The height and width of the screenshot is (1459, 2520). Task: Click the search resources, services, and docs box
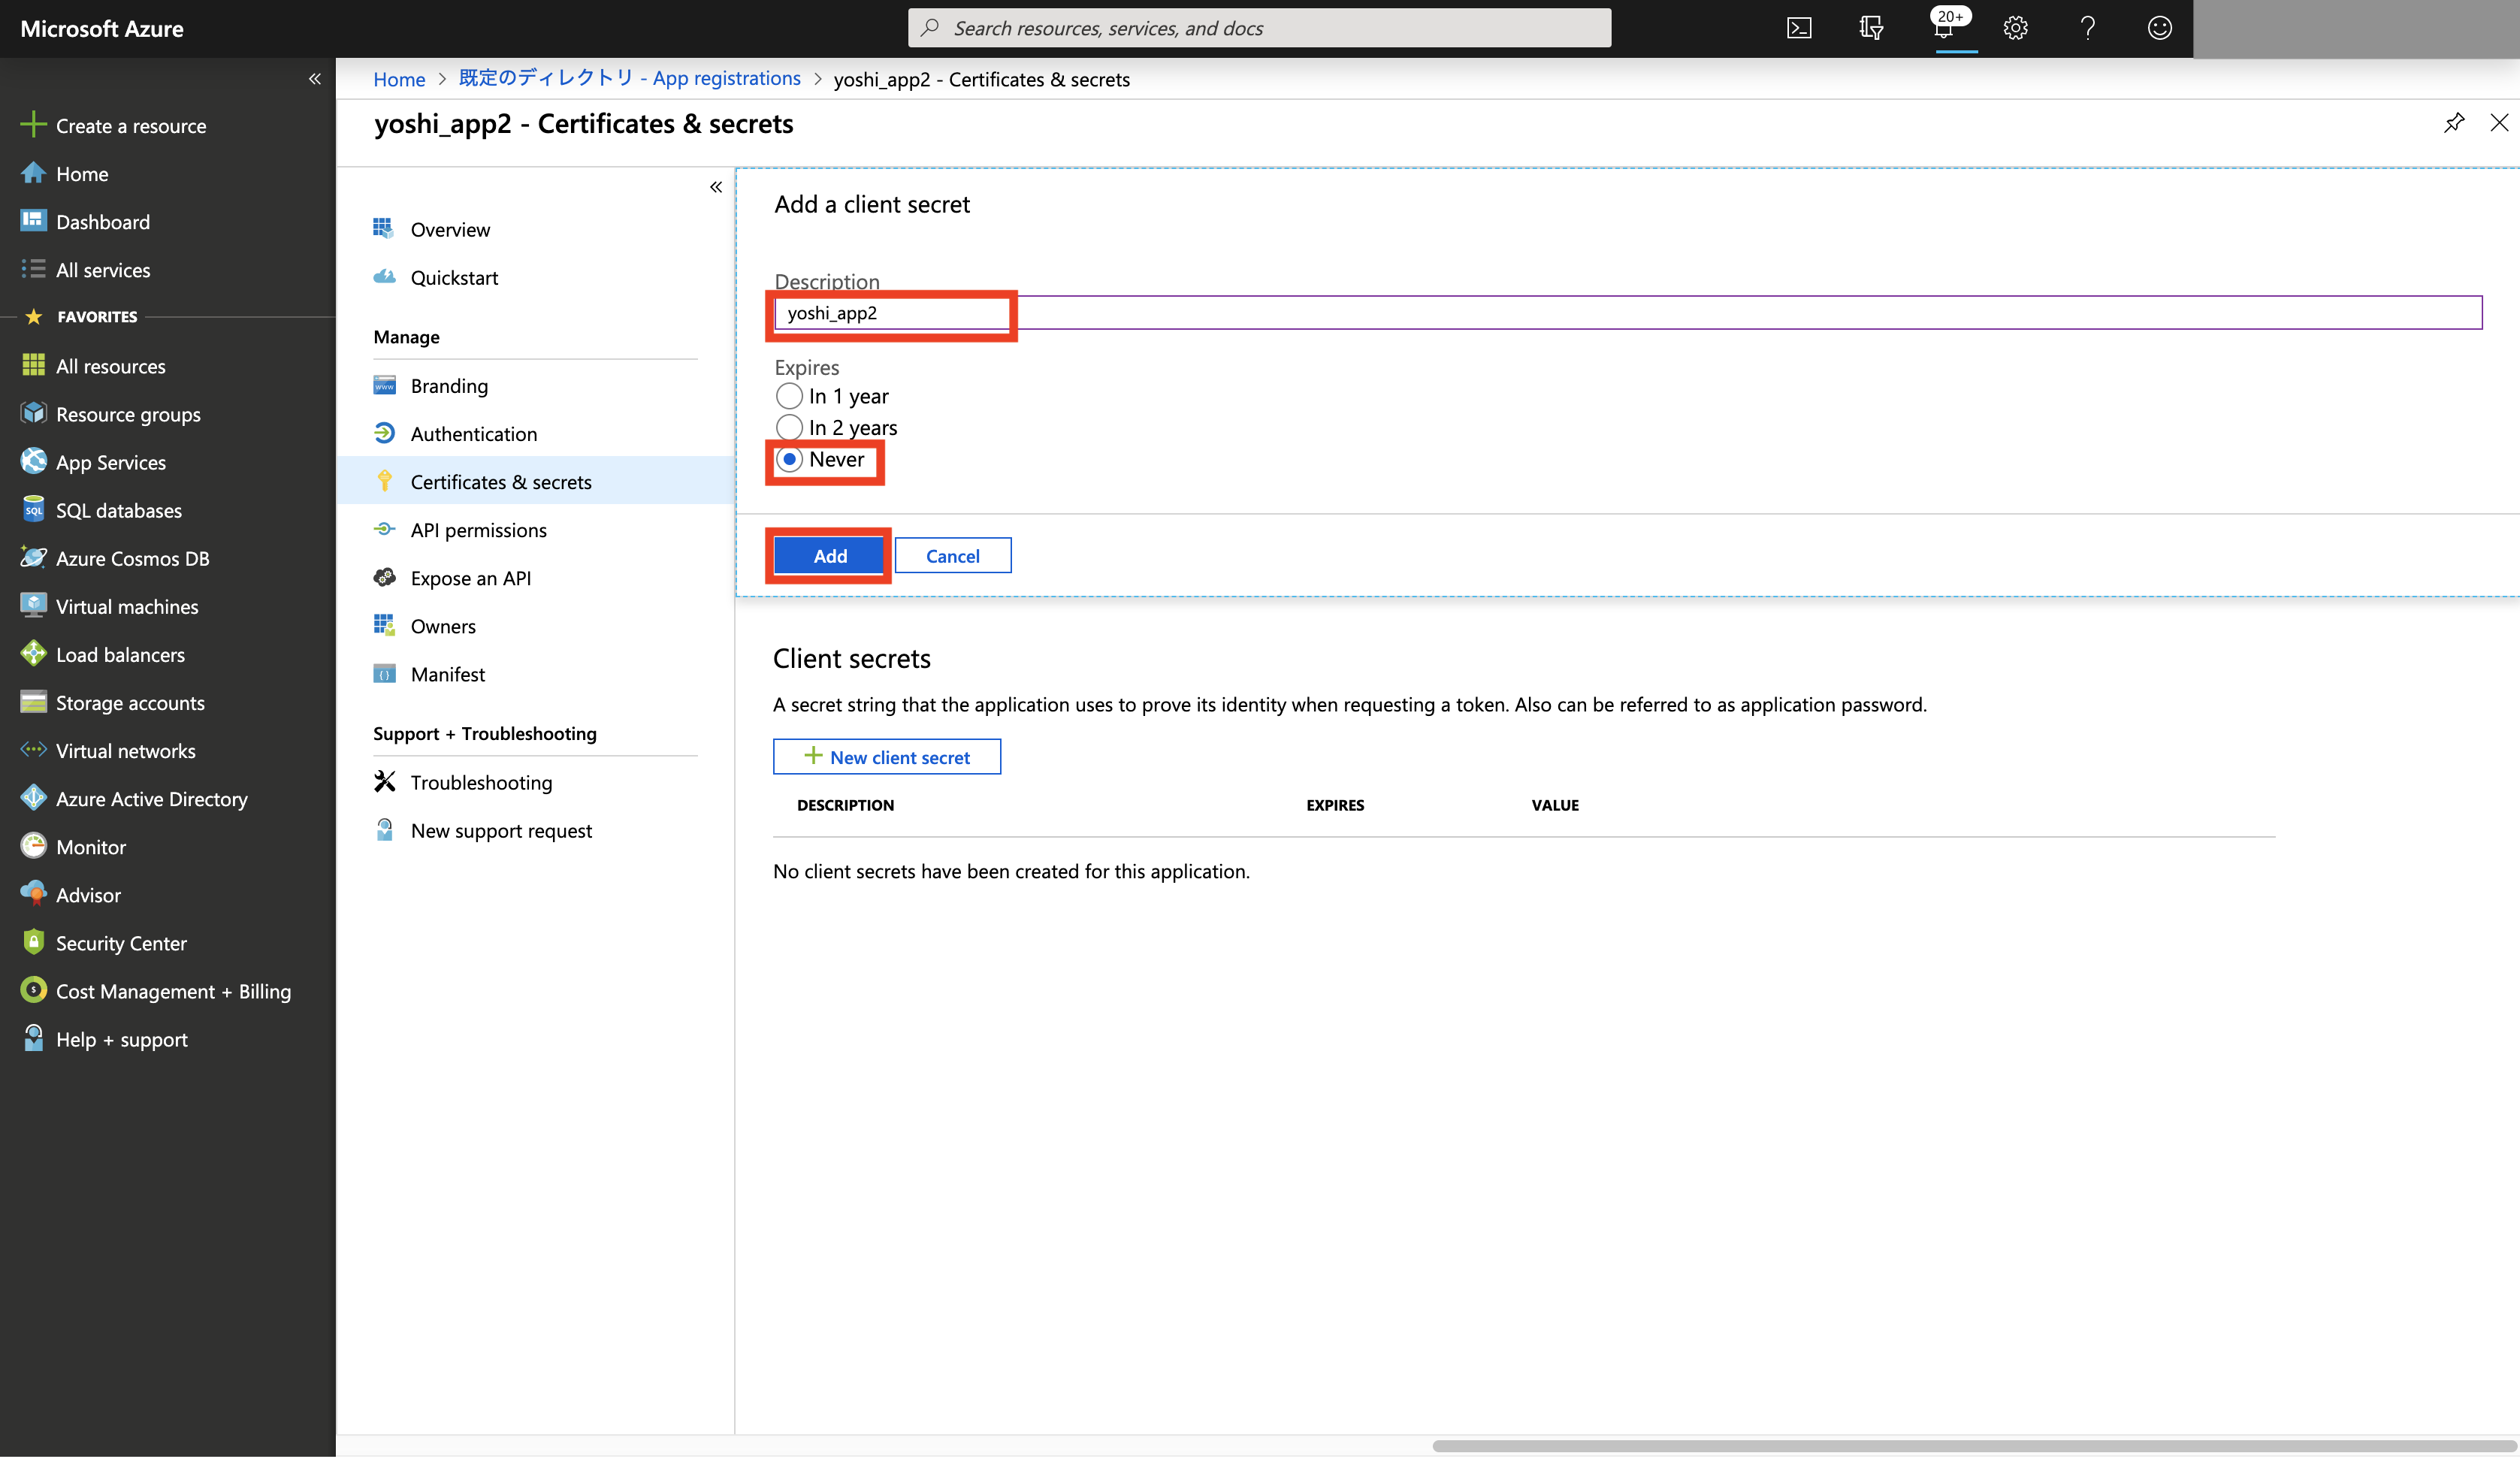click(x=1259, y=28)
